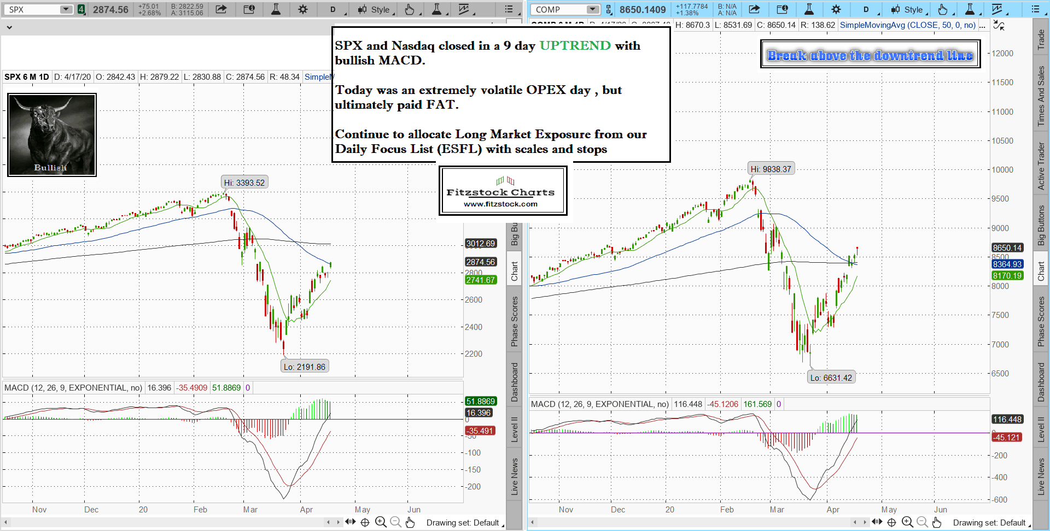Click zoom in magnifier on SPX chart
The width and height of the screenshot is (1050, 531).
pyautogui.click(x=381, y=522)
